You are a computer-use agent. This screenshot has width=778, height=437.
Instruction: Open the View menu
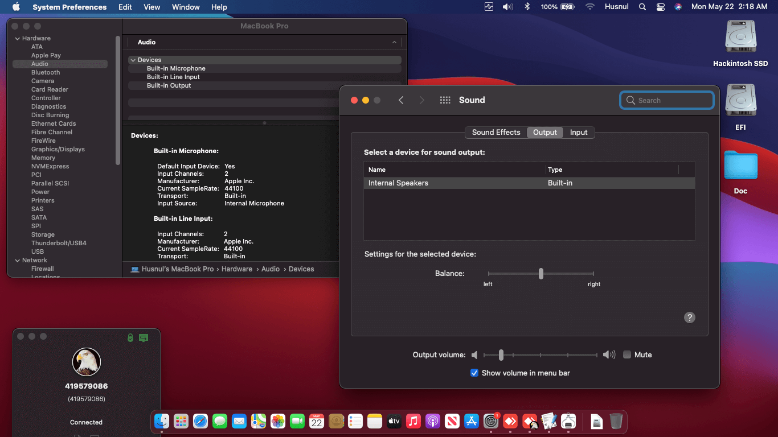[152, 7]
